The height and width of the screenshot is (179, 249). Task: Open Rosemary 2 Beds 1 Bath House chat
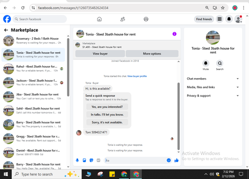click(x=33, y=41)
